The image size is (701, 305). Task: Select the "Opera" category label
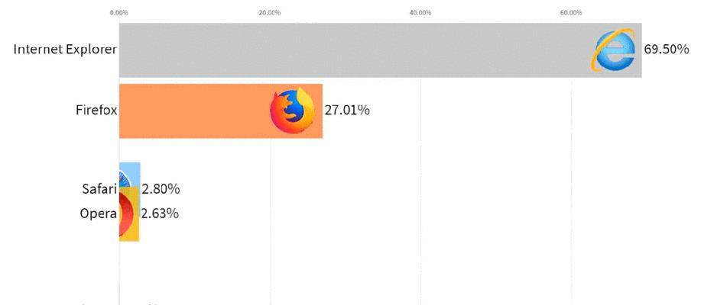point(98,213)
